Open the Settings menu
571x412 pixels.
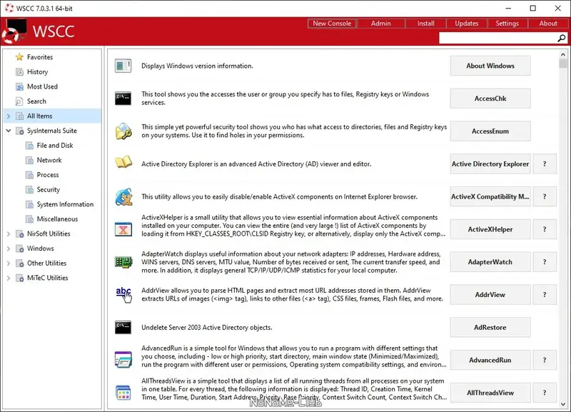coord(507,23)
